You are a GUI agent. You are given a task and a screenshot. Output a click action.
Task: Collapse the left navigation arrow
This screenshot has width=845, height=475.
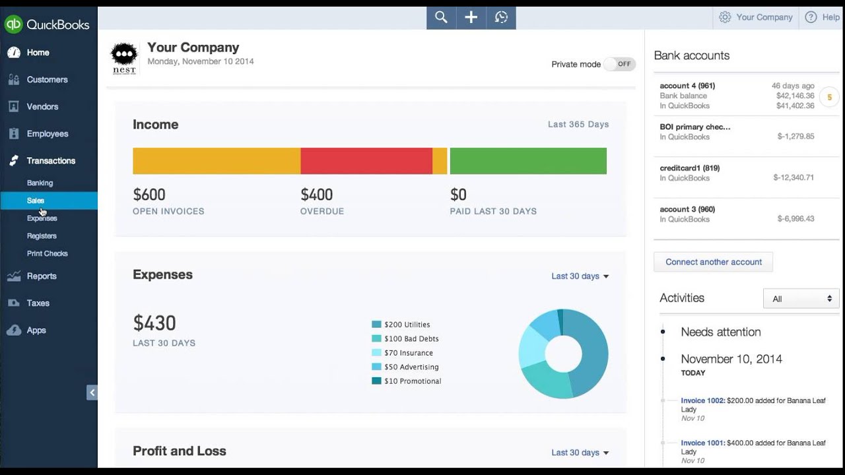92,393
